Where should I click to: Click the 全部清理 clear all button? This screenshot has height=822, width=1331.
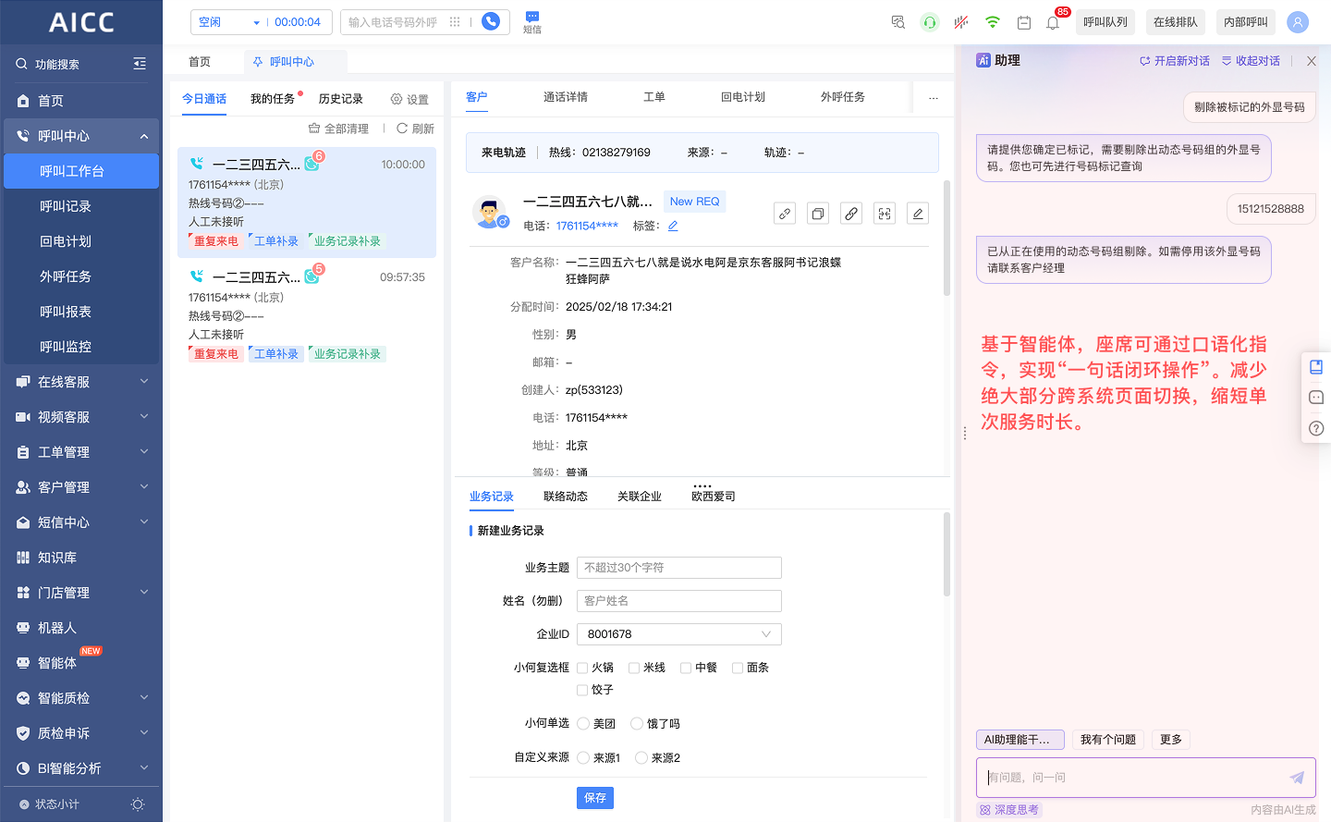338,129
